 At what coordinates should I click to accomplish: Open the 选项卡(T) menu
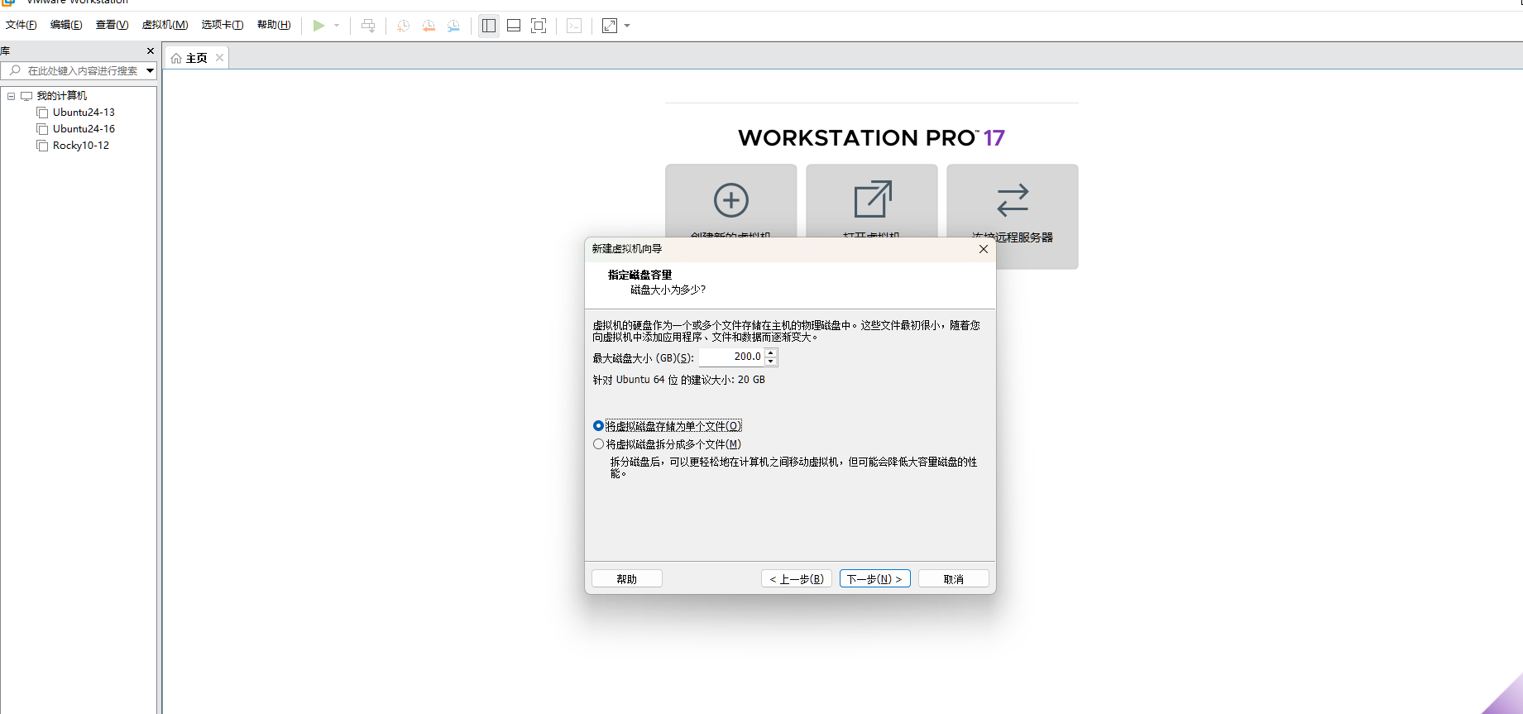click(x=223, y=25)
